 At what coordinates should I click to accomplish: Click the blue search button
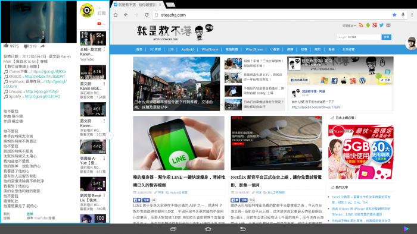387,37
